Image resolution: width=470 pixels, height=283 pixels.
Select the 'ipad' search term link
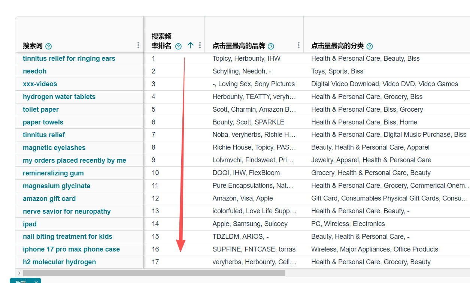[x=30, y=224]
